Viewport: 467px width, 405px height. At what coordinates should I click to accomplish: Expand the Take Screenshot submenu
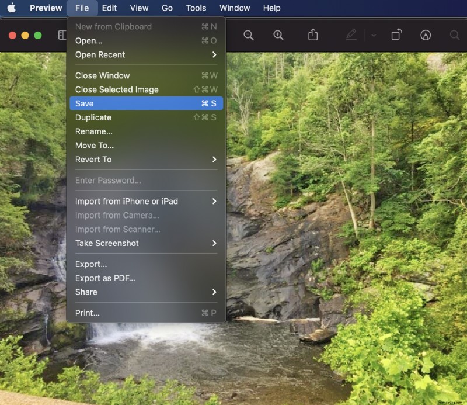pyautogui.click(x=147, y=243)
